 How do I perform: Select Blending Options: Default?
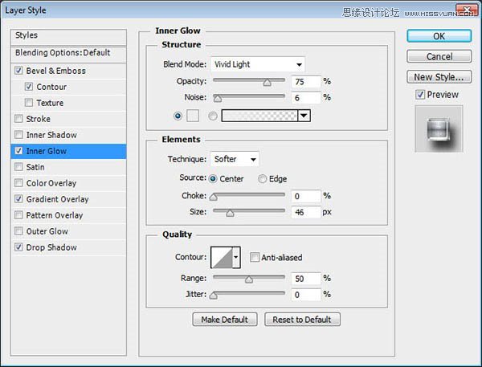pyautogui.click(x=68, y=53)
